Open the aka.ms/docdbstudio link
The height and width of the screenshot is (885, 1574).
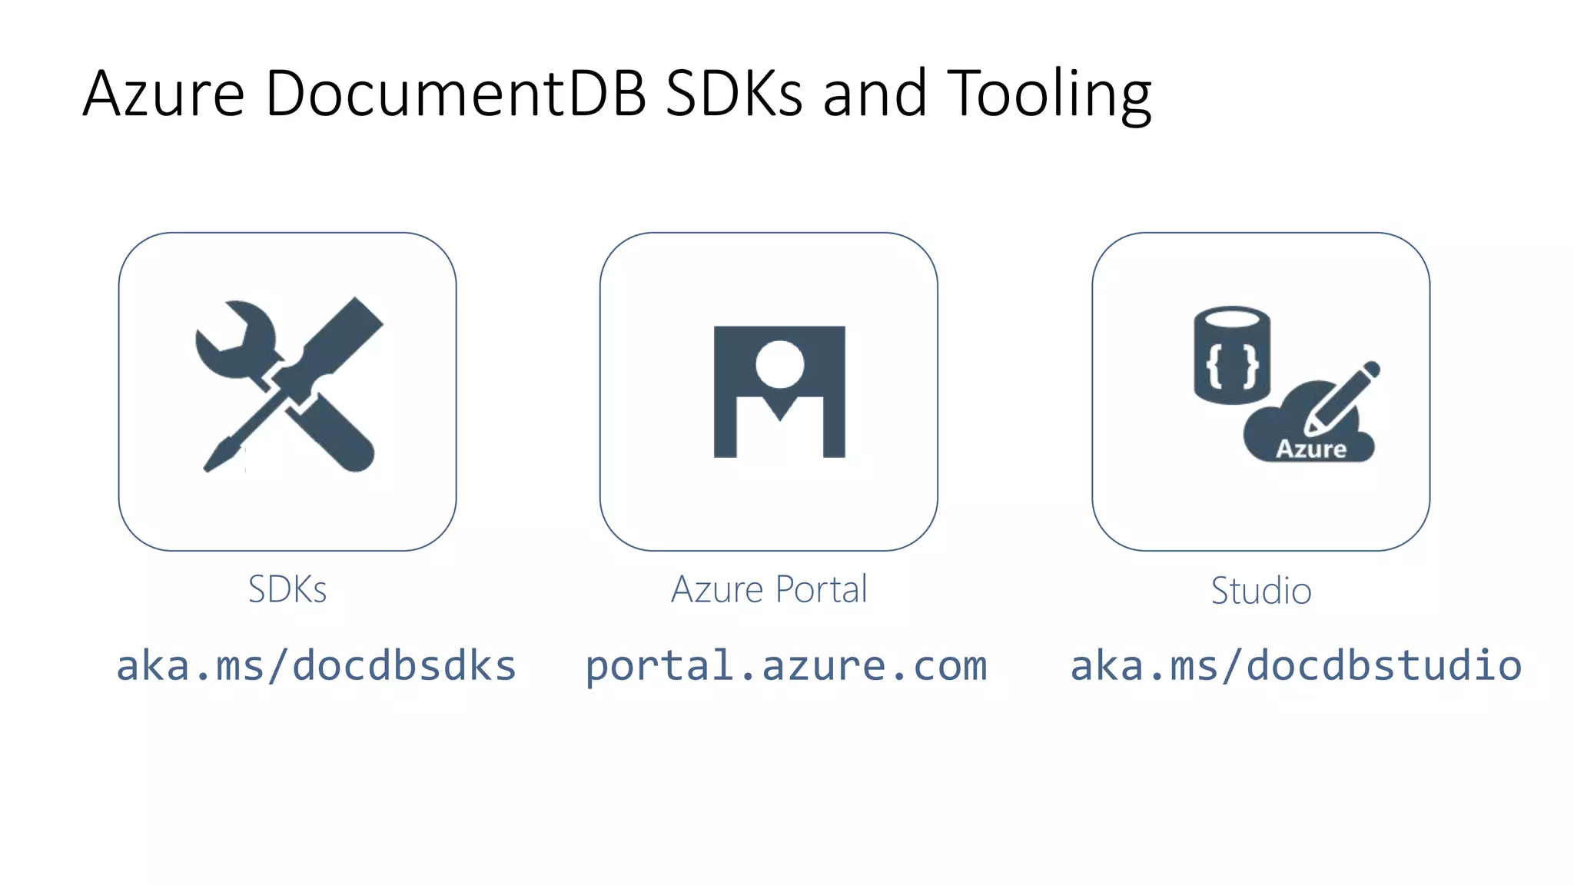[1296, 665]
